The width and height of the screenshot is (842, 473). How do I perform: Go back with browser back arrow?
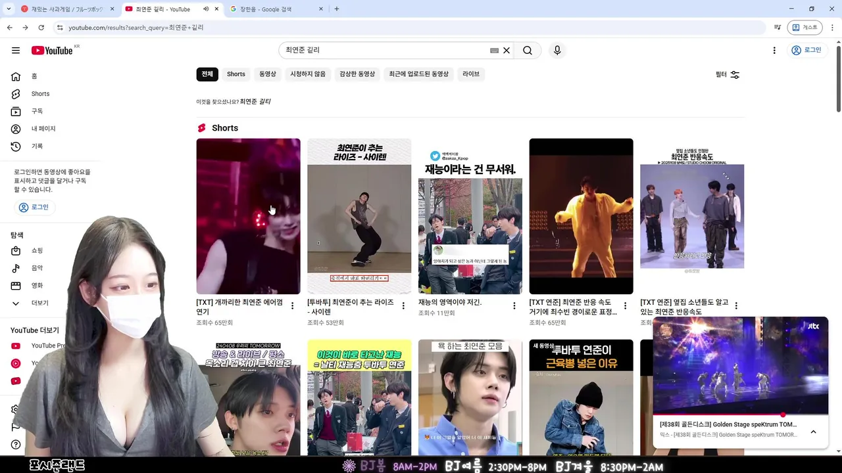(x=9, y=28)
